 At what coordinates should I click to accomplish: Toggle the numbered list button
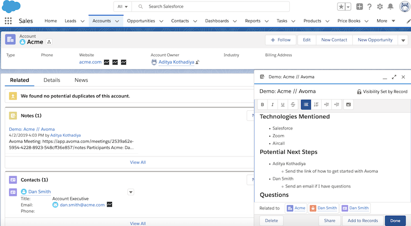click(316, 105)
